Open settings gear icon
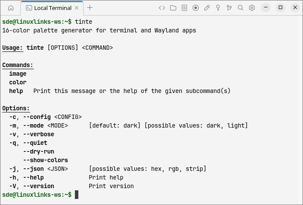Image resolution: width=303 pixels, height=205 pixels. [252, 8]
